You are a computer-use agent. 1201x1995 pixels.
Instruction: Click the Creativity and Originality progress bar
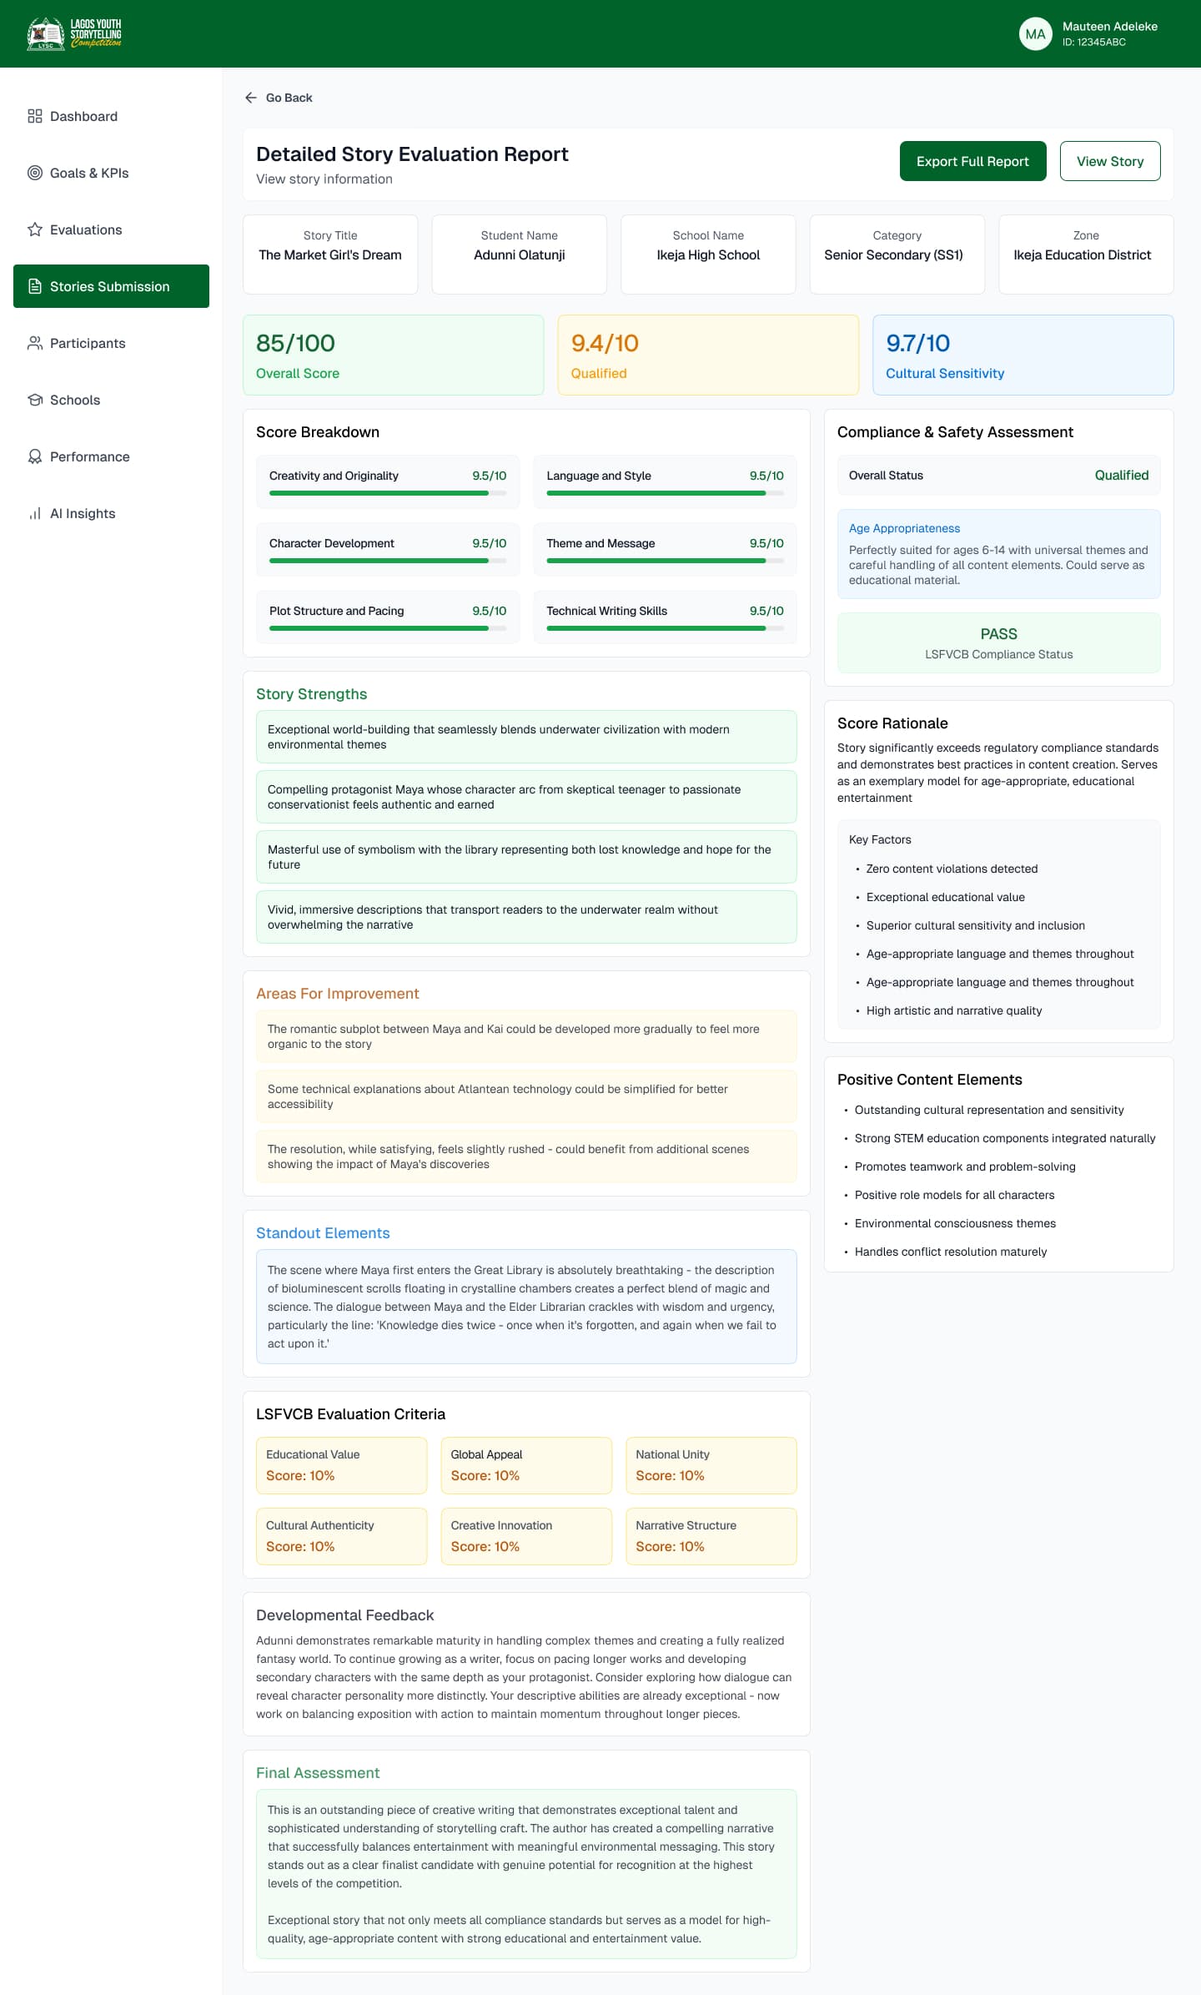(x=388, y=493)
